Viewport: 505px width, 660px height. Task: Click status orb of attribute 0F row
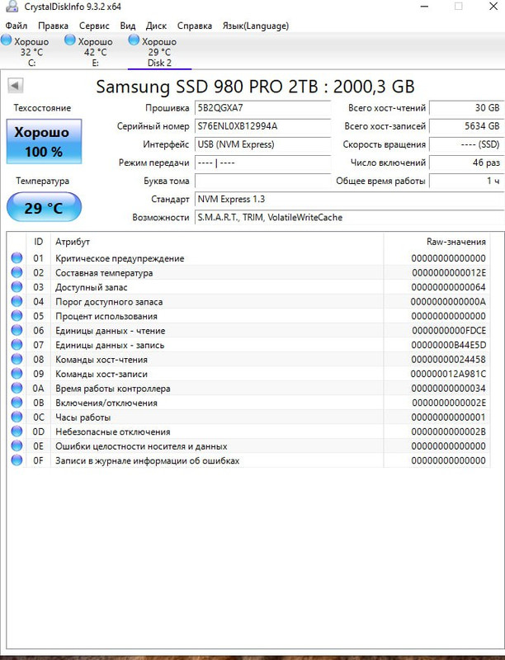pyautogui.click(x=17, y=460)
